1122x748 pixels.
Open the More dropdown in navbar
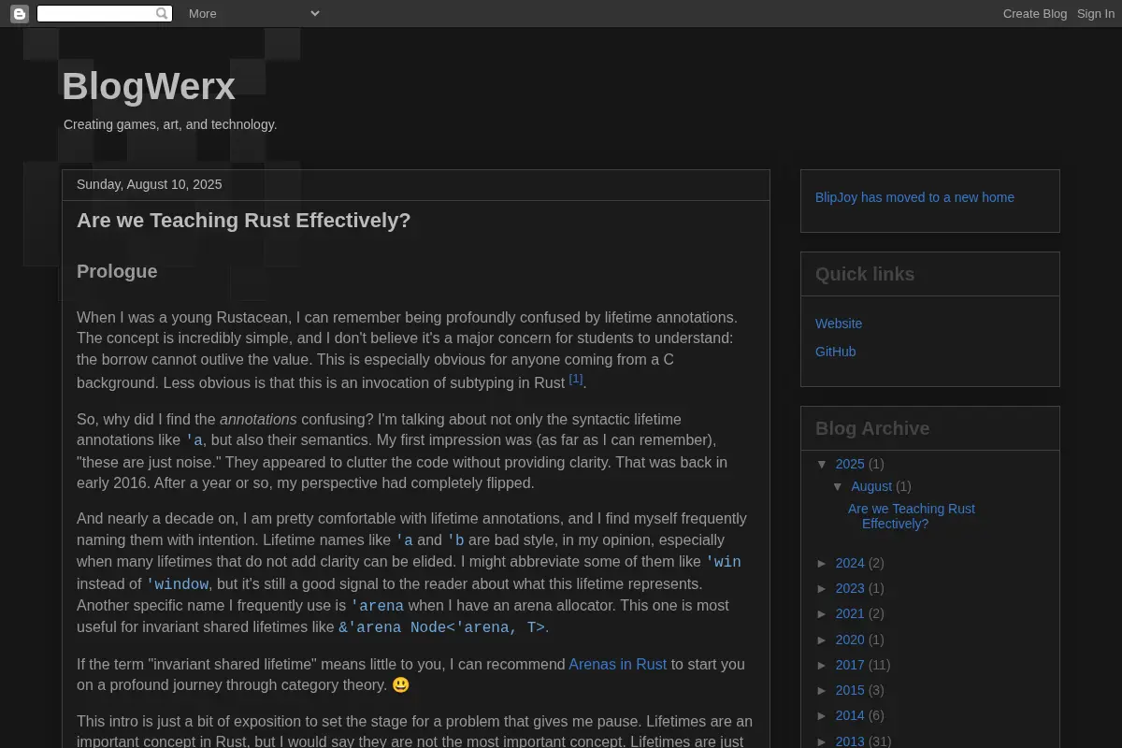pyautogui.click(x=253, y=13)
